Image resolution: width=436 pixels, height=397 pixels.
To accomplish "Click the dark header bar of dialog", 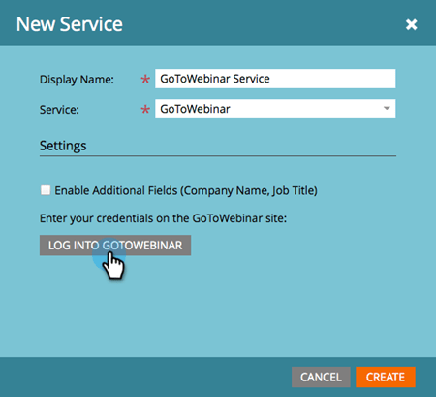I will [218, 22].
